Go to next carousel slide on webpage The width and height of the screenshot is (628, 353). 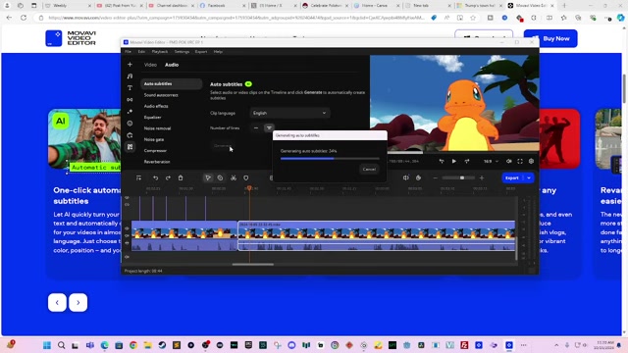(78, 303)
